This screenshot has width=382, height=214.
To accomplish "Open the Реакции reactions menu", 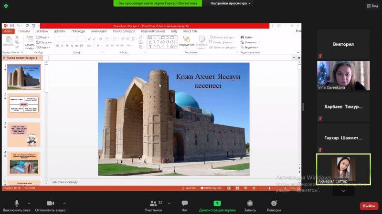I will (274, 206).
